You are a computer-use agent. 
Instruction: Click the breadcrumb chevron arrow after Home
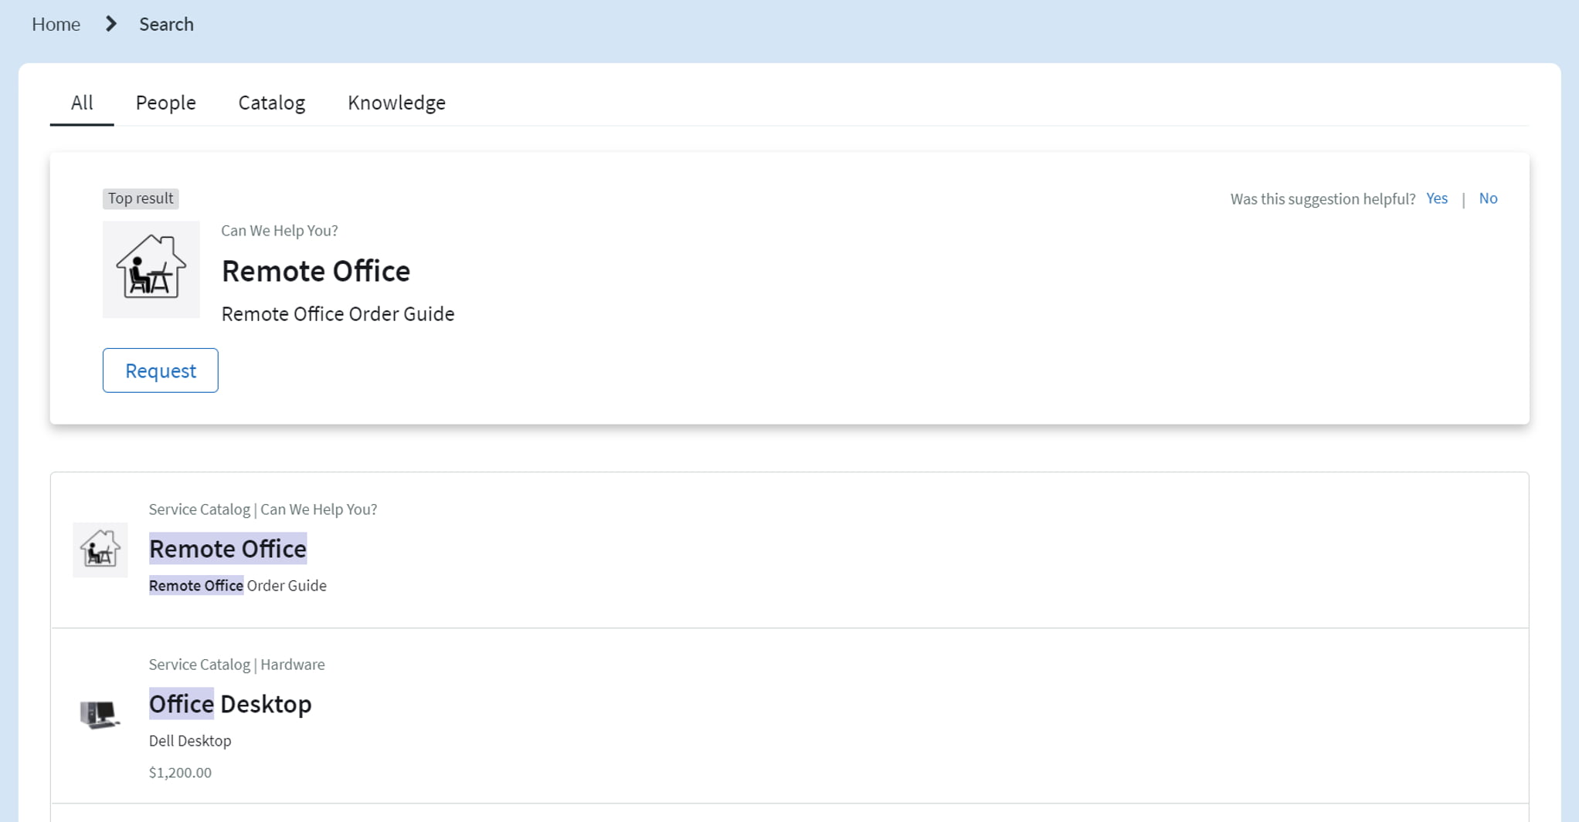110,24
